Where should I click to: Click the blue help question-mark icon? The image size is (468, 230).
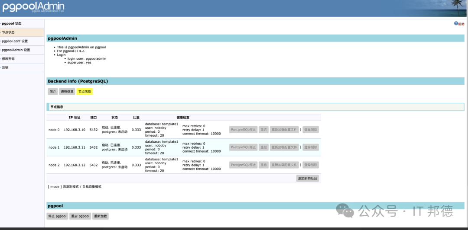point(456,23)
